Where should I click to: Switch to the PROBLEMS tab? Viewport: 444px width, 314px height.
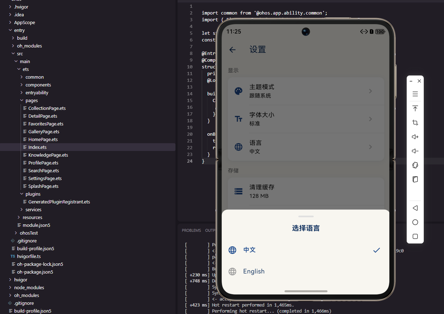tap(191, 230)
